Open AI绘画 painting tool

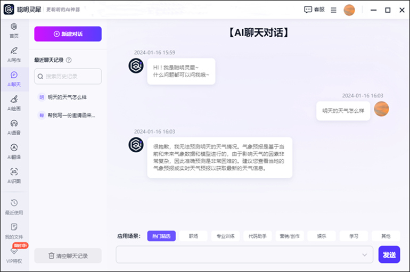click(14, 103)
